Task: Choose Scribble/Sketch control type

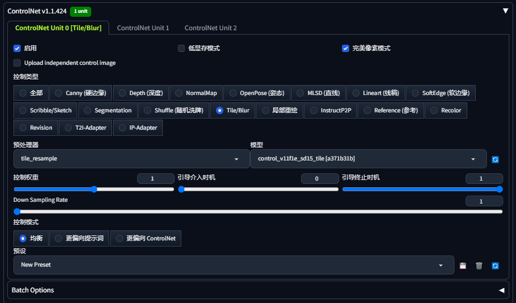Action: (45, 111)
